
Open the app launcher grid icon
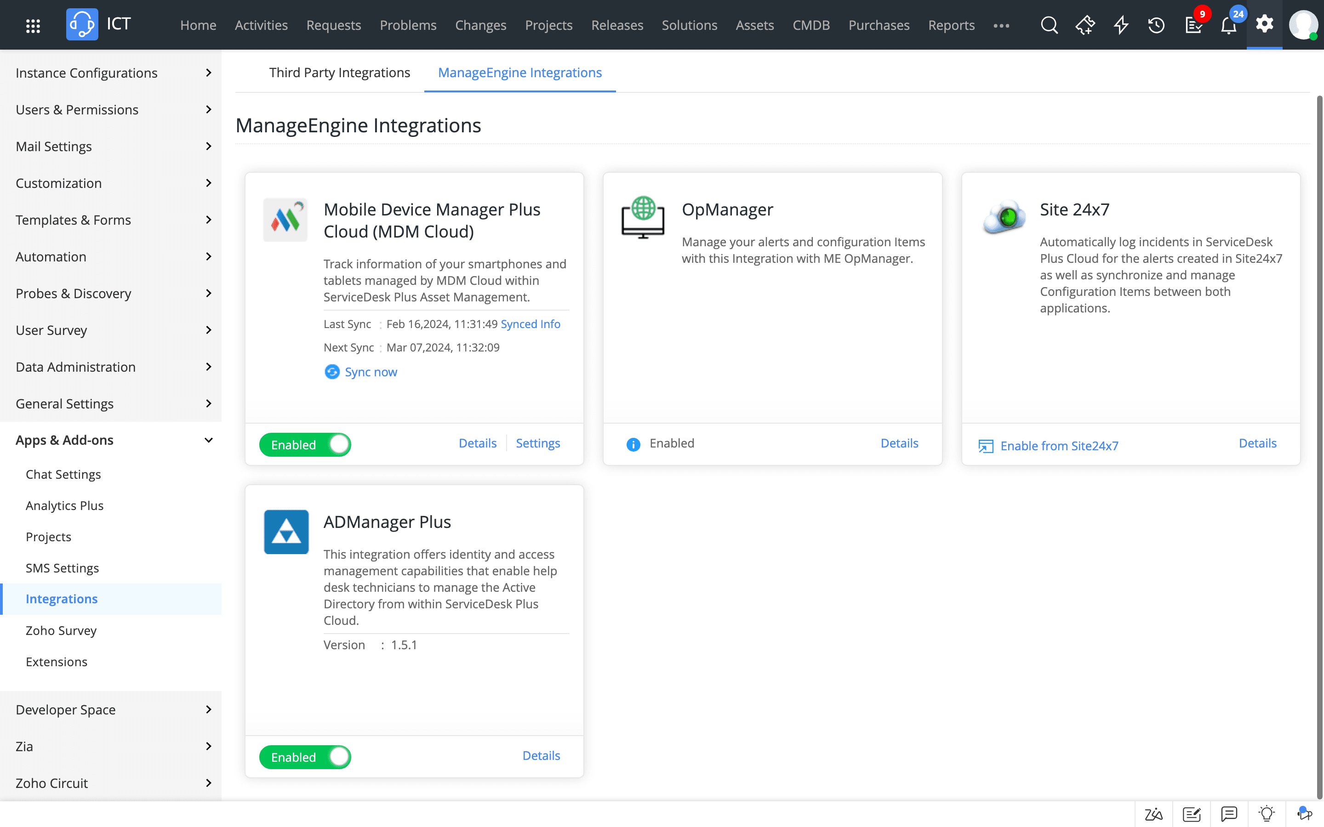pos(33,25)
